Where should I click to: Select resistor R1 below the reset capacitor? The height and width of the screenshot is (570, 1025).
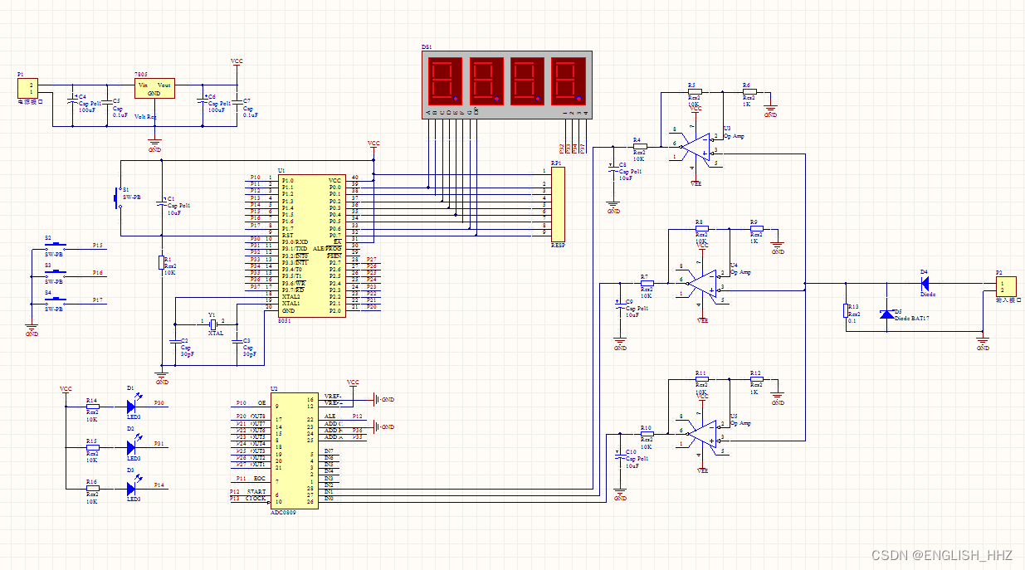coord(161,263)
